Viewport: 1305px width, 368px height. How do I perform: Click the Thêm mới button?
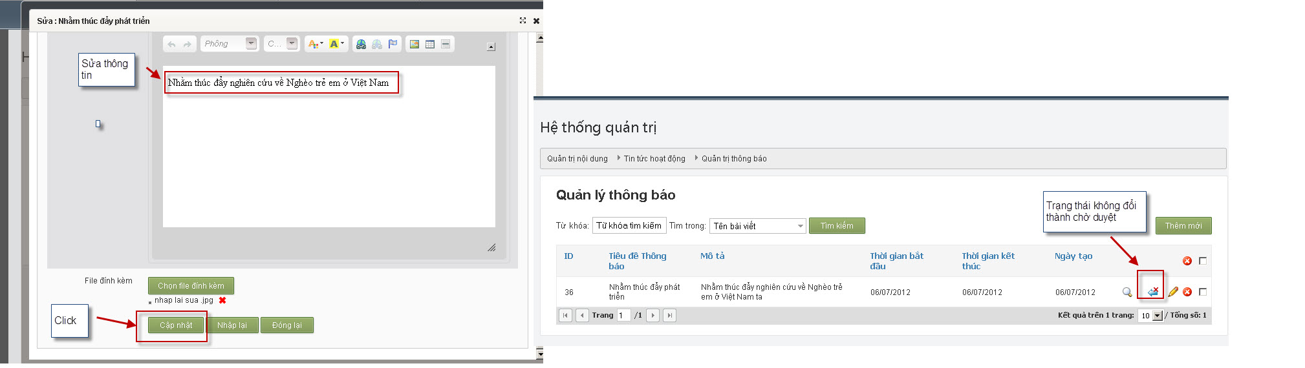[x=1183, y=225]
